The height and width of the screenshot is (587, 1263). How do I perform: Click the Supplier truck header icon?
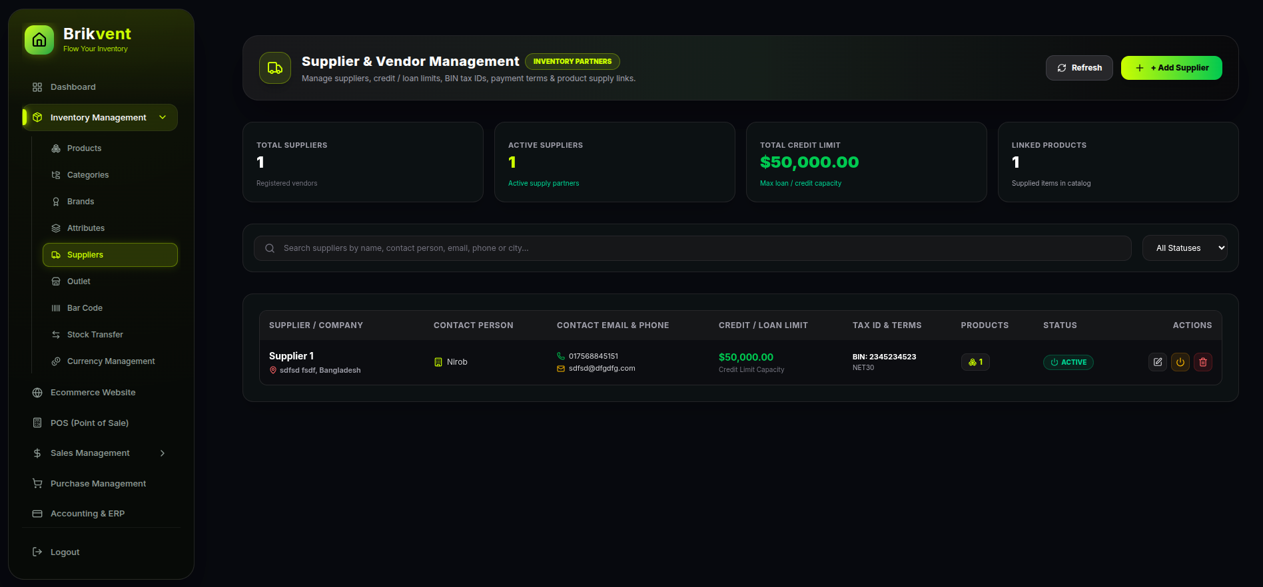tap(275, 68)
